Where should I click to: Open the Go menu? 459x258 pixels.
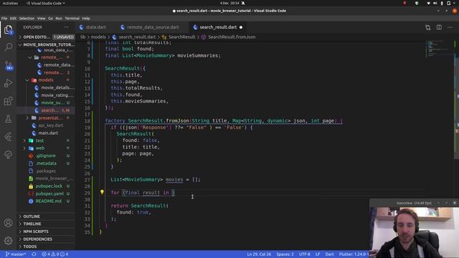coord(50,18)
